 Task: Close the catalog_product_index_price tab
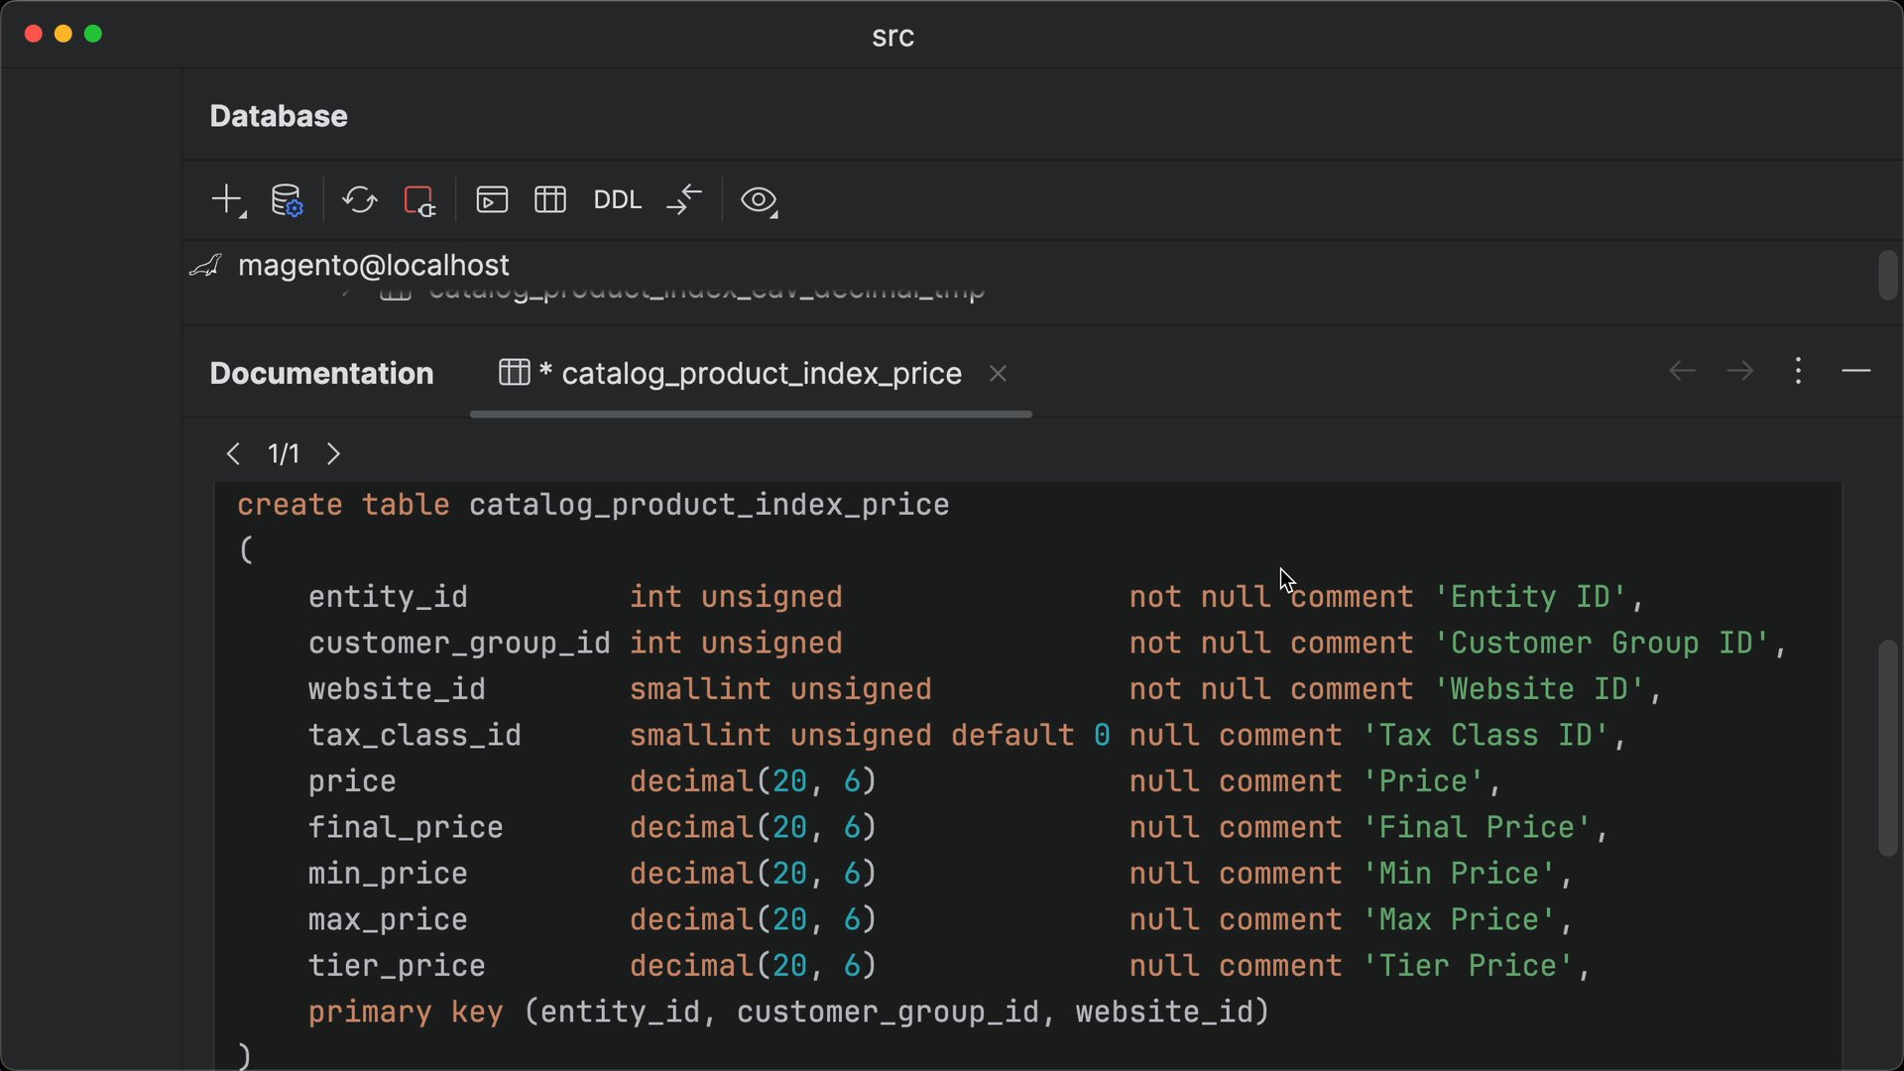[x=999, y=374]
